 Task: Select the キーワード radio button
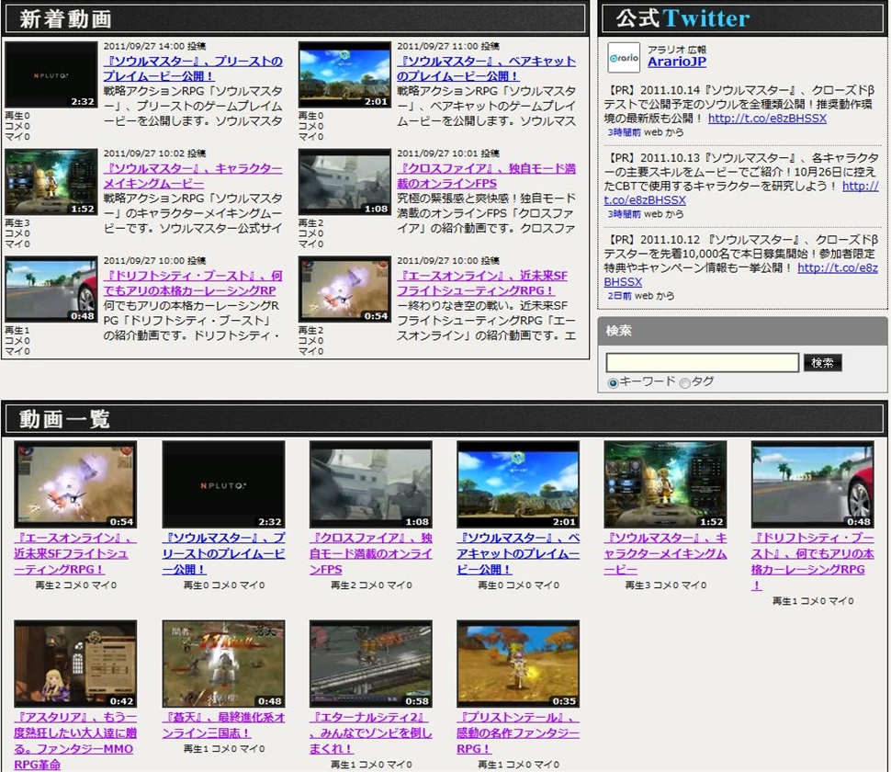613,383
